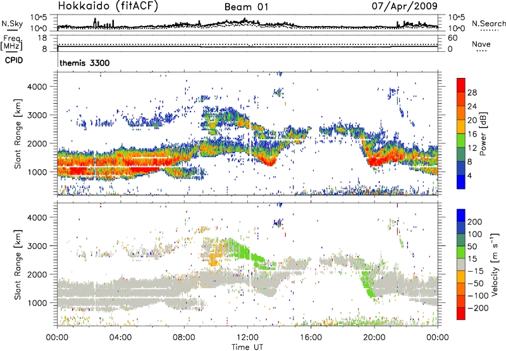506x351 pixels.
Task: Click the 20:00 time axis tick label
Action: click(374, 338)
